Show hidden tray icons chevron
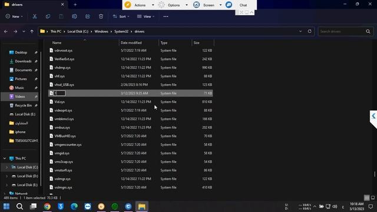377x212 pixels. (315, 207)
